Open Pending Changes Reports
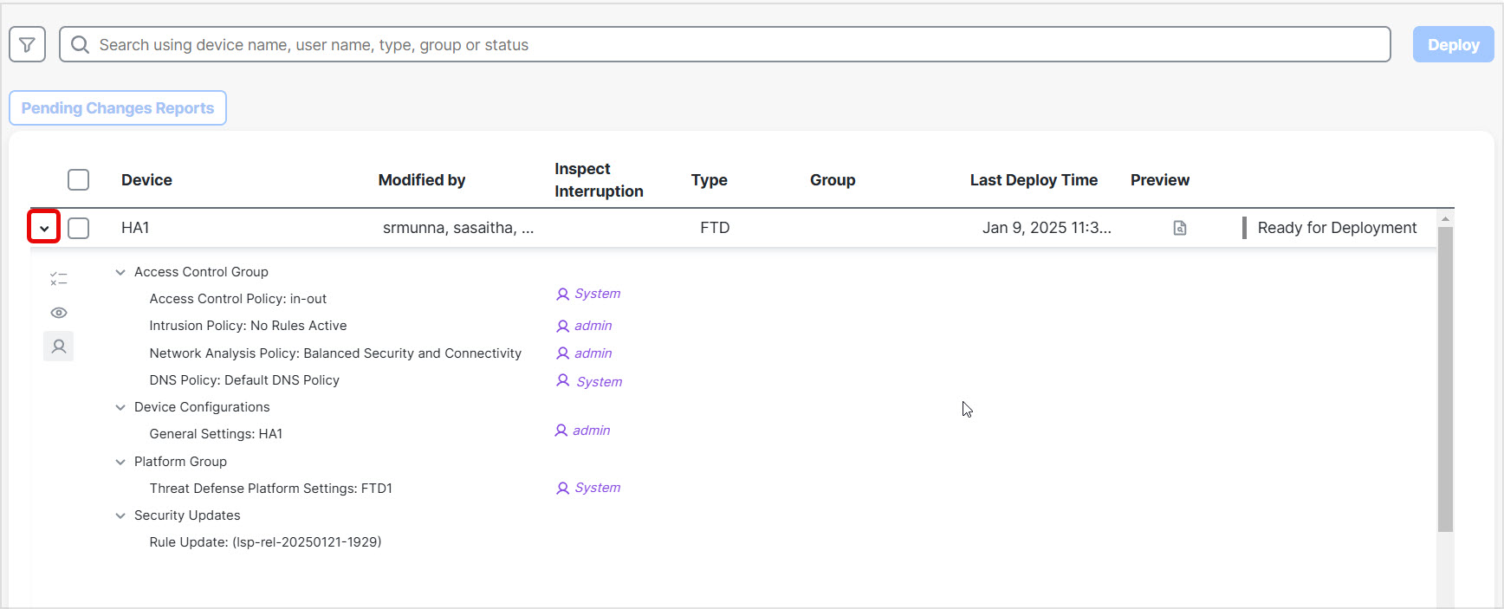 118,108
